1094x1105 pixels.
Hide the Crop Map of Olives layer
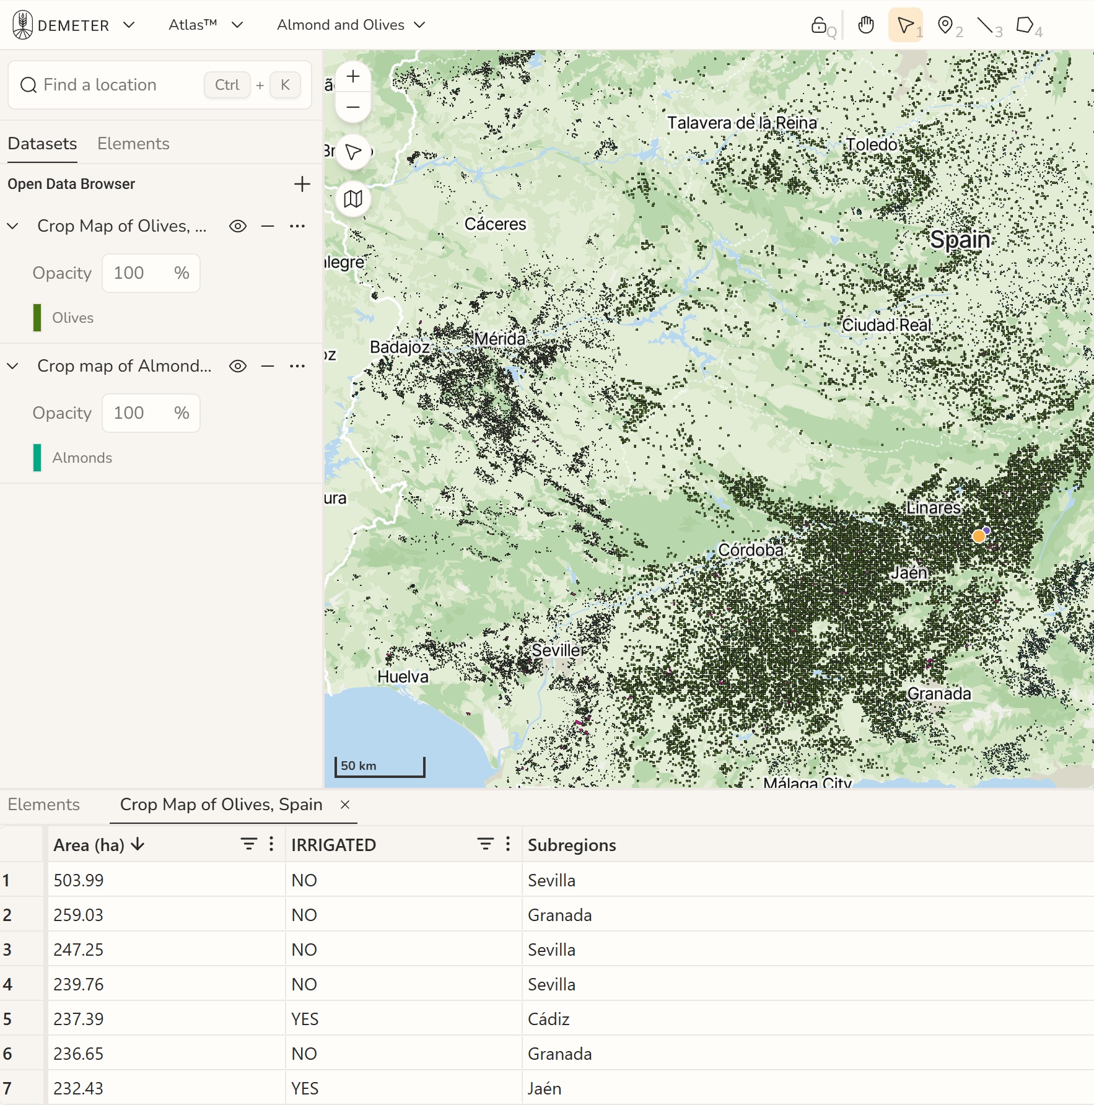[x=238, y=227]
